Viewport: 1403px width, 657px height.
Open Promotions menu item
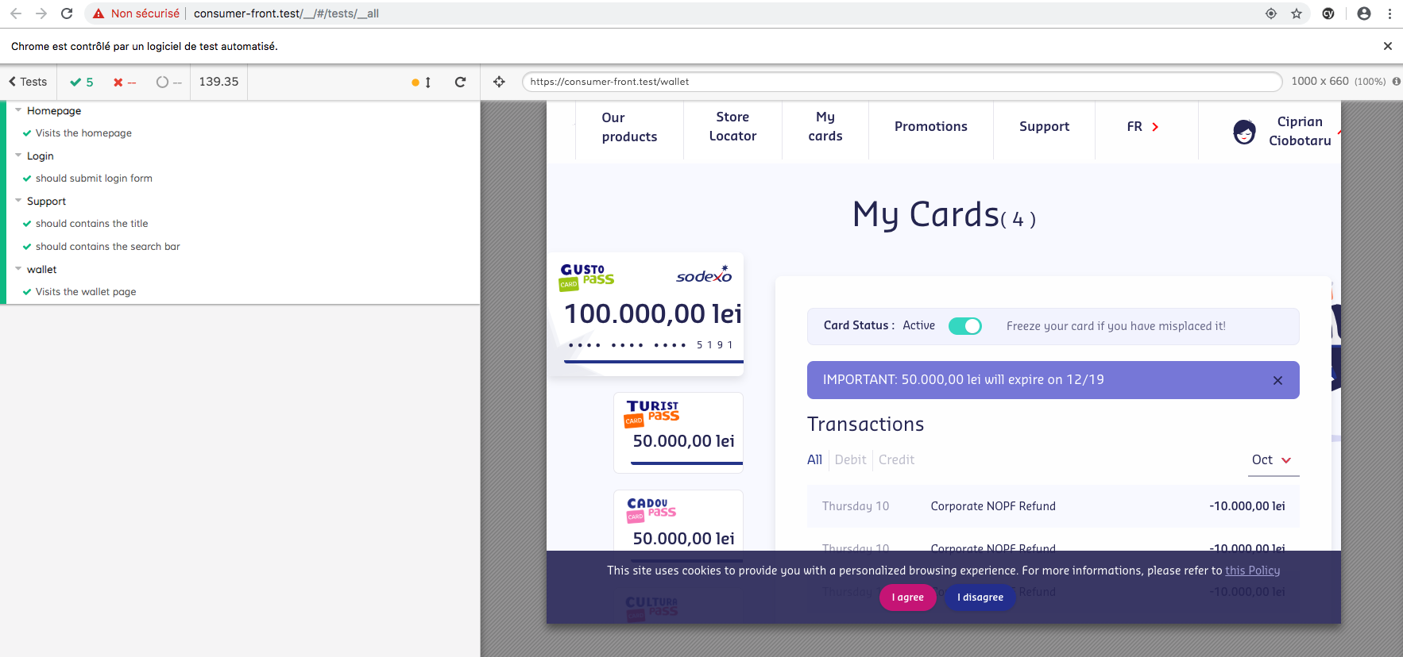click(931, 127)
